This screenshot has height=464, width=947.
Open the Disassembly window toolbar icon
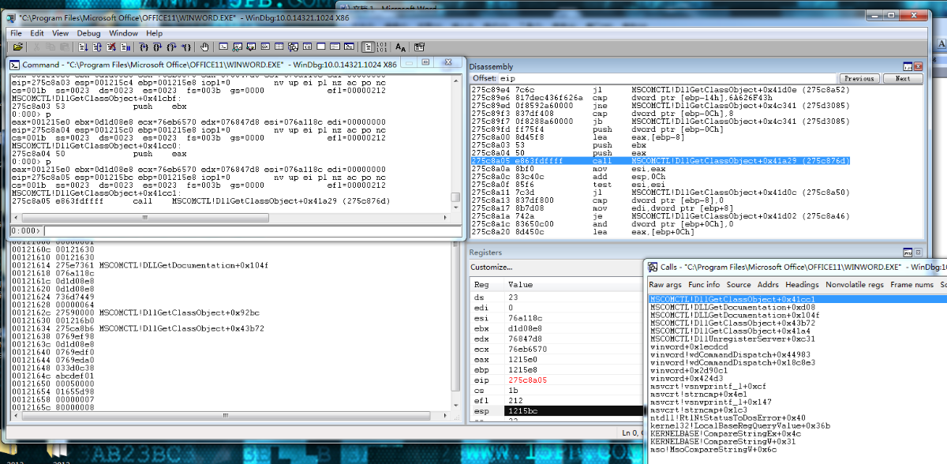point(307,47)
